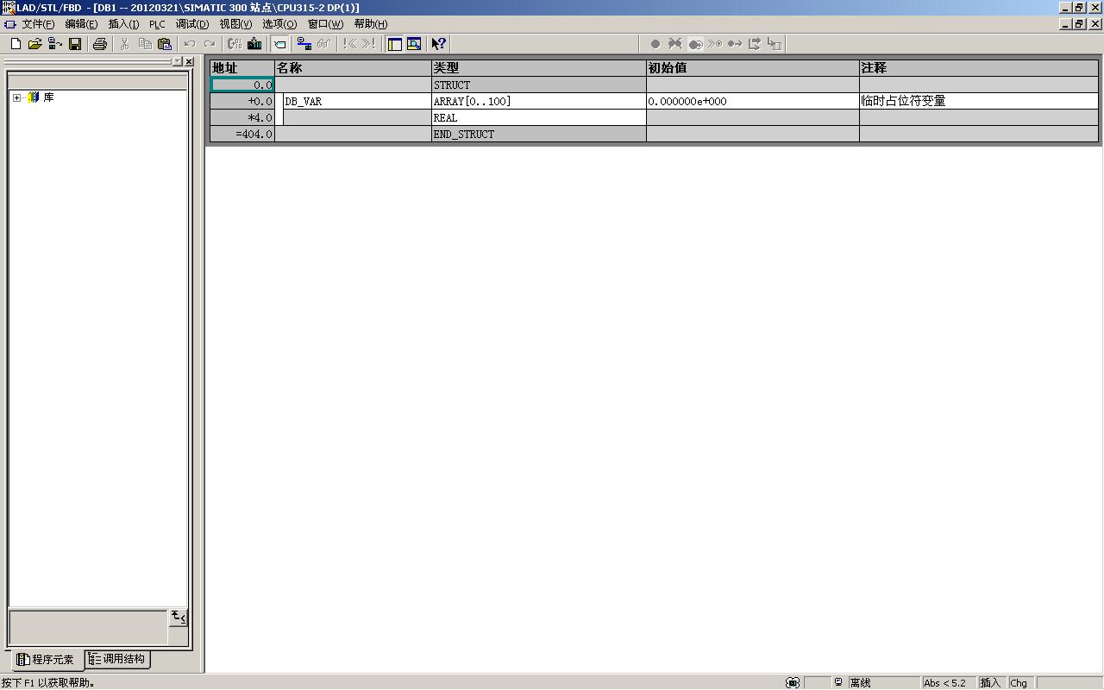This screenshot has width=1104, height=690.
Task: Select the 库 library tree item
Action: point(48,97)
